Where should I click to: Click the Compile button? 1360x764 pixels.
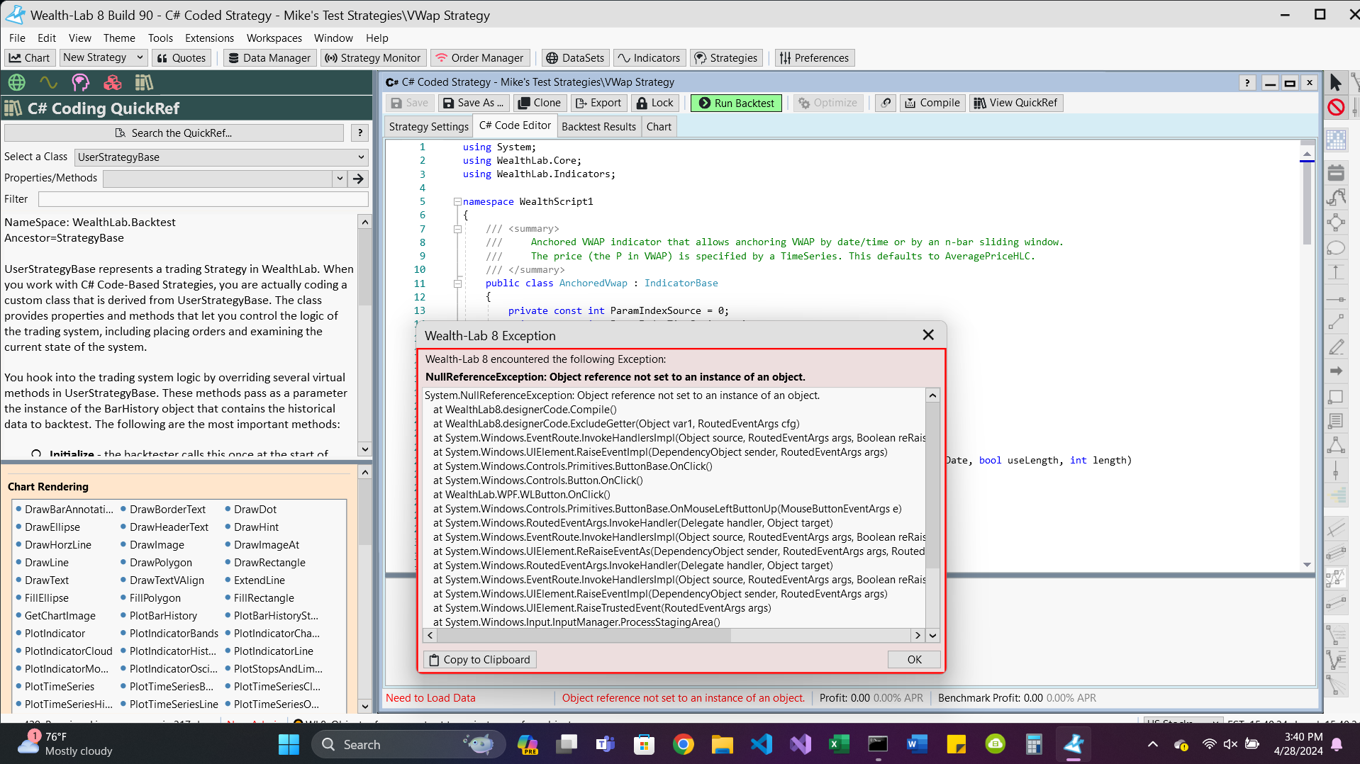pos(932,103)
